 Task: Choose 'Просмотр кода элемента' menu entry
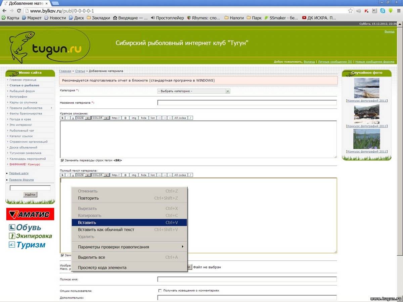coord(129,267)
